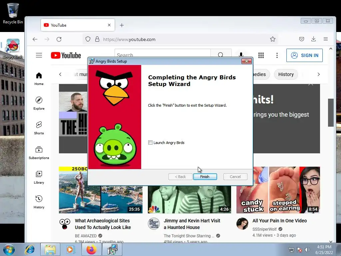The image size is (341, 256).
Task: Switch to Firefox in taskbar
Action: pos(91,249)
